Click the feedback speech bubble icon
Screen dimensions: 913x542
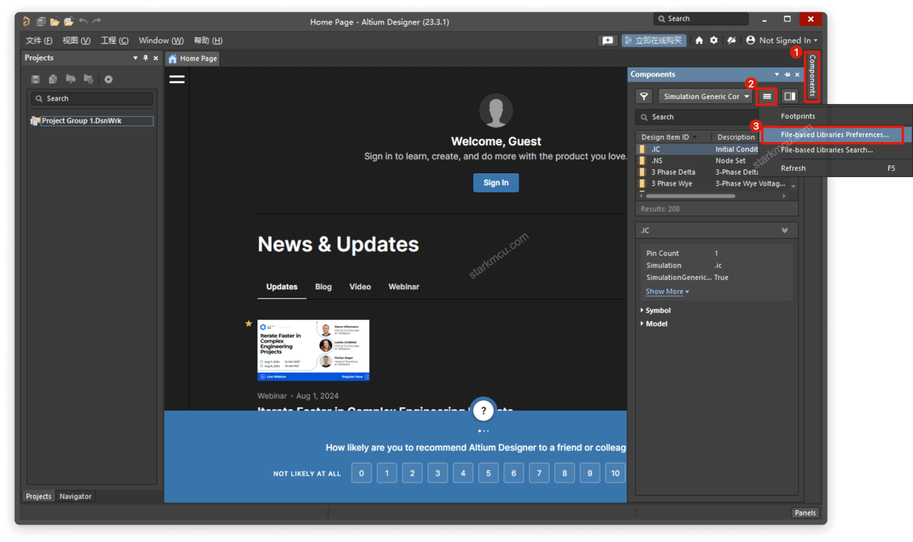click(607, 40)
